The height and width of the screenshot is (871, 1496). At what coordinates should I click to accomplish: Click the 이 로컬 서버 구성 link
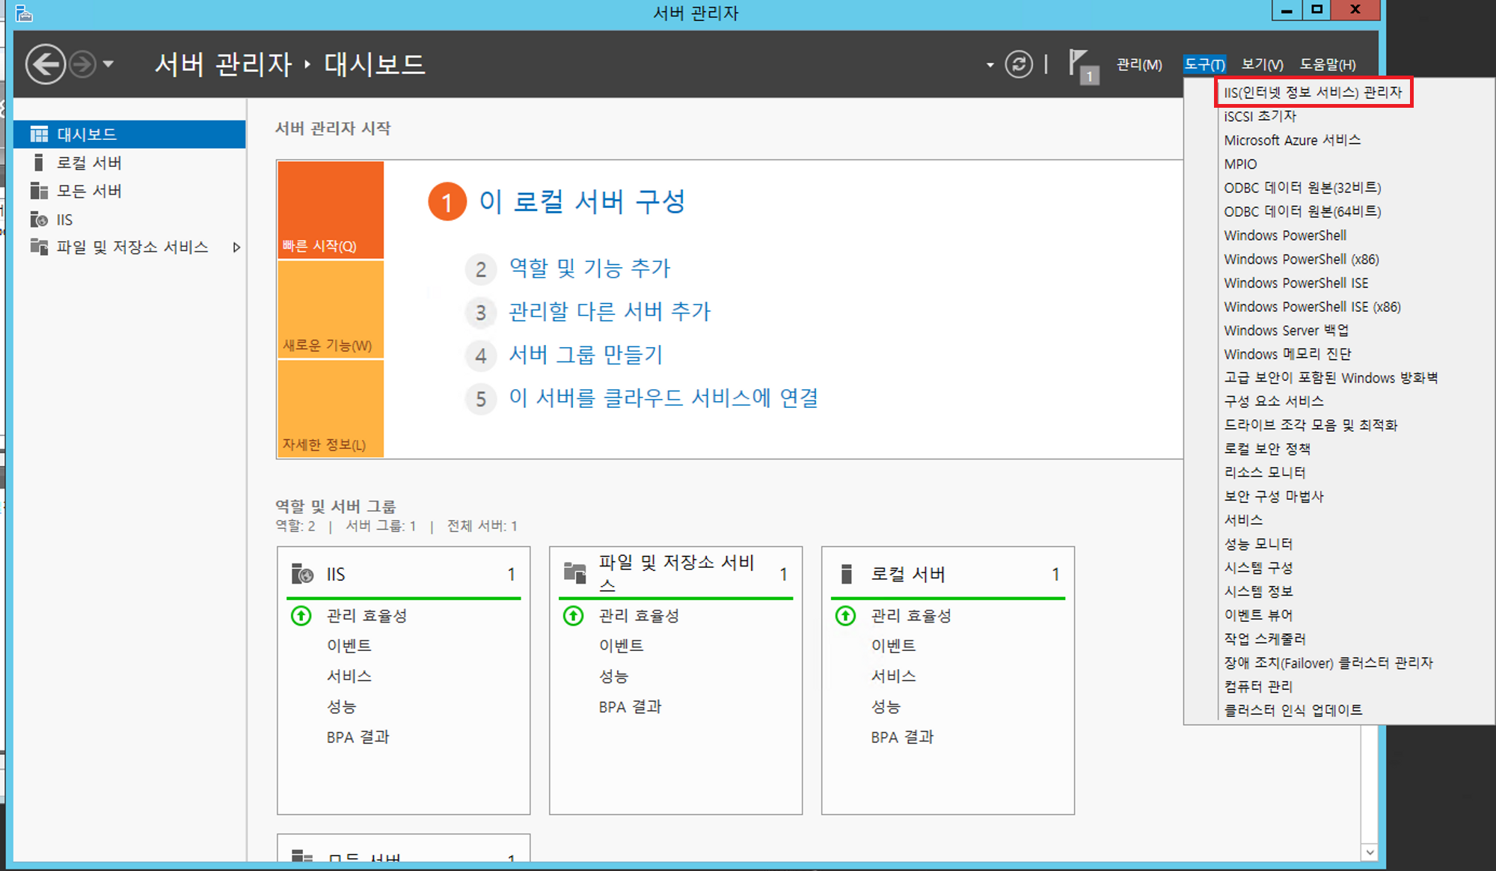(582, 201)
